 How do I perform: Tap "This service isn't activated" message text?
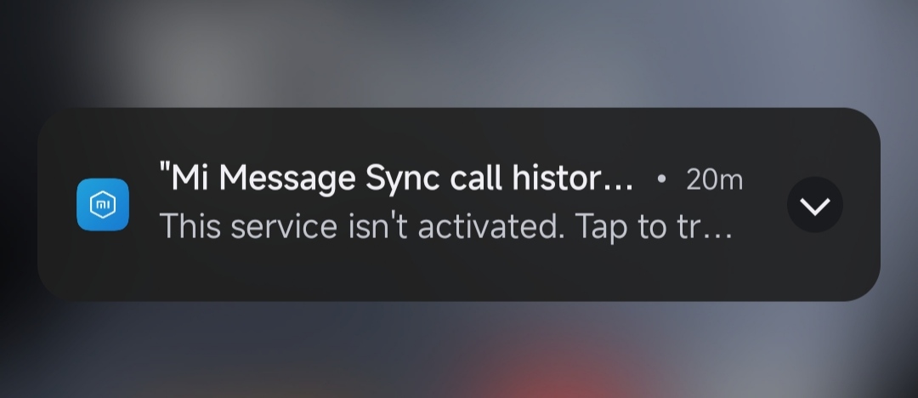pos(362,226)
